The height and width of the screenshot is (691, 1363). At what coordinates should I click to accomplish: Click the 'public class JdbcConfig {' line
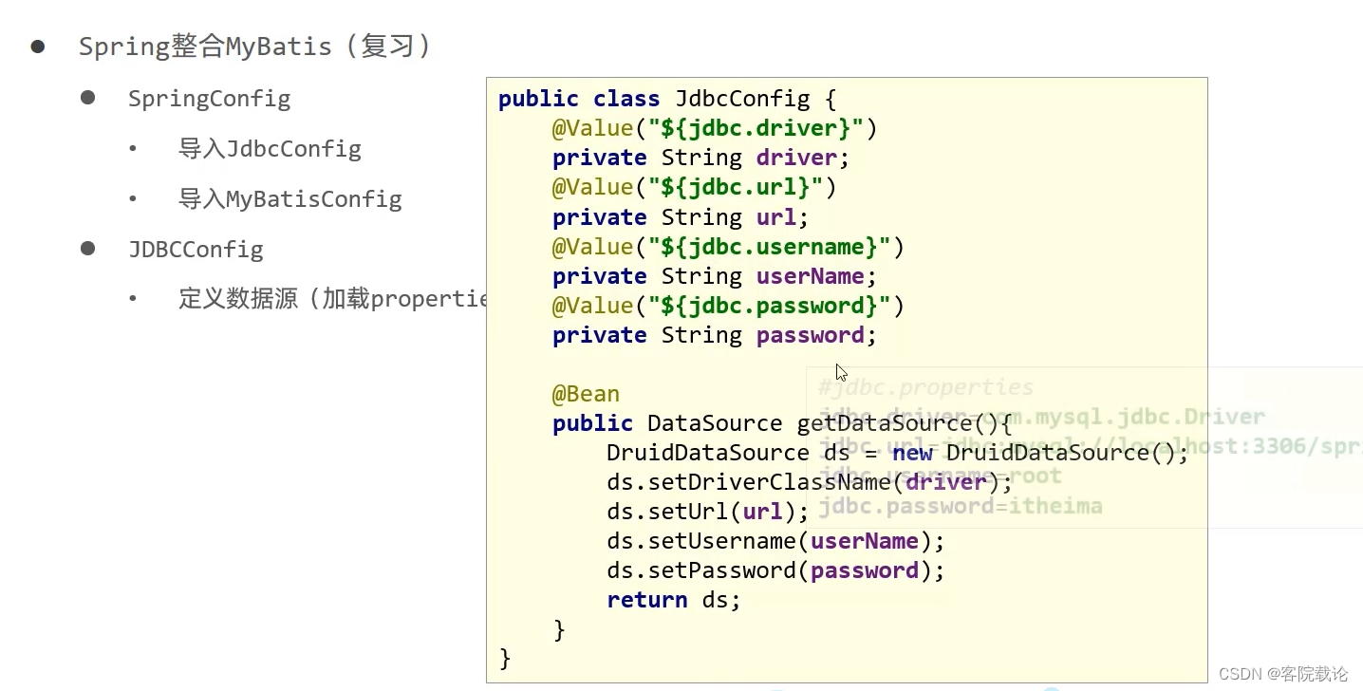[667, 99]
